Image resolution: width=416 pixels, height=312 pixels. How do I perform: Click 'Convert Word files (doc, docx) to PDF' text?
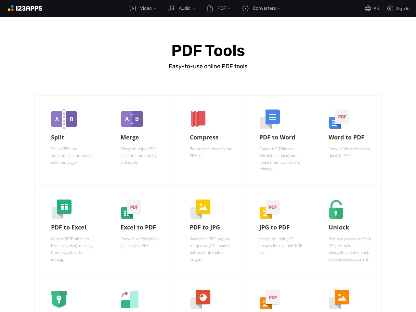(350, 152)
